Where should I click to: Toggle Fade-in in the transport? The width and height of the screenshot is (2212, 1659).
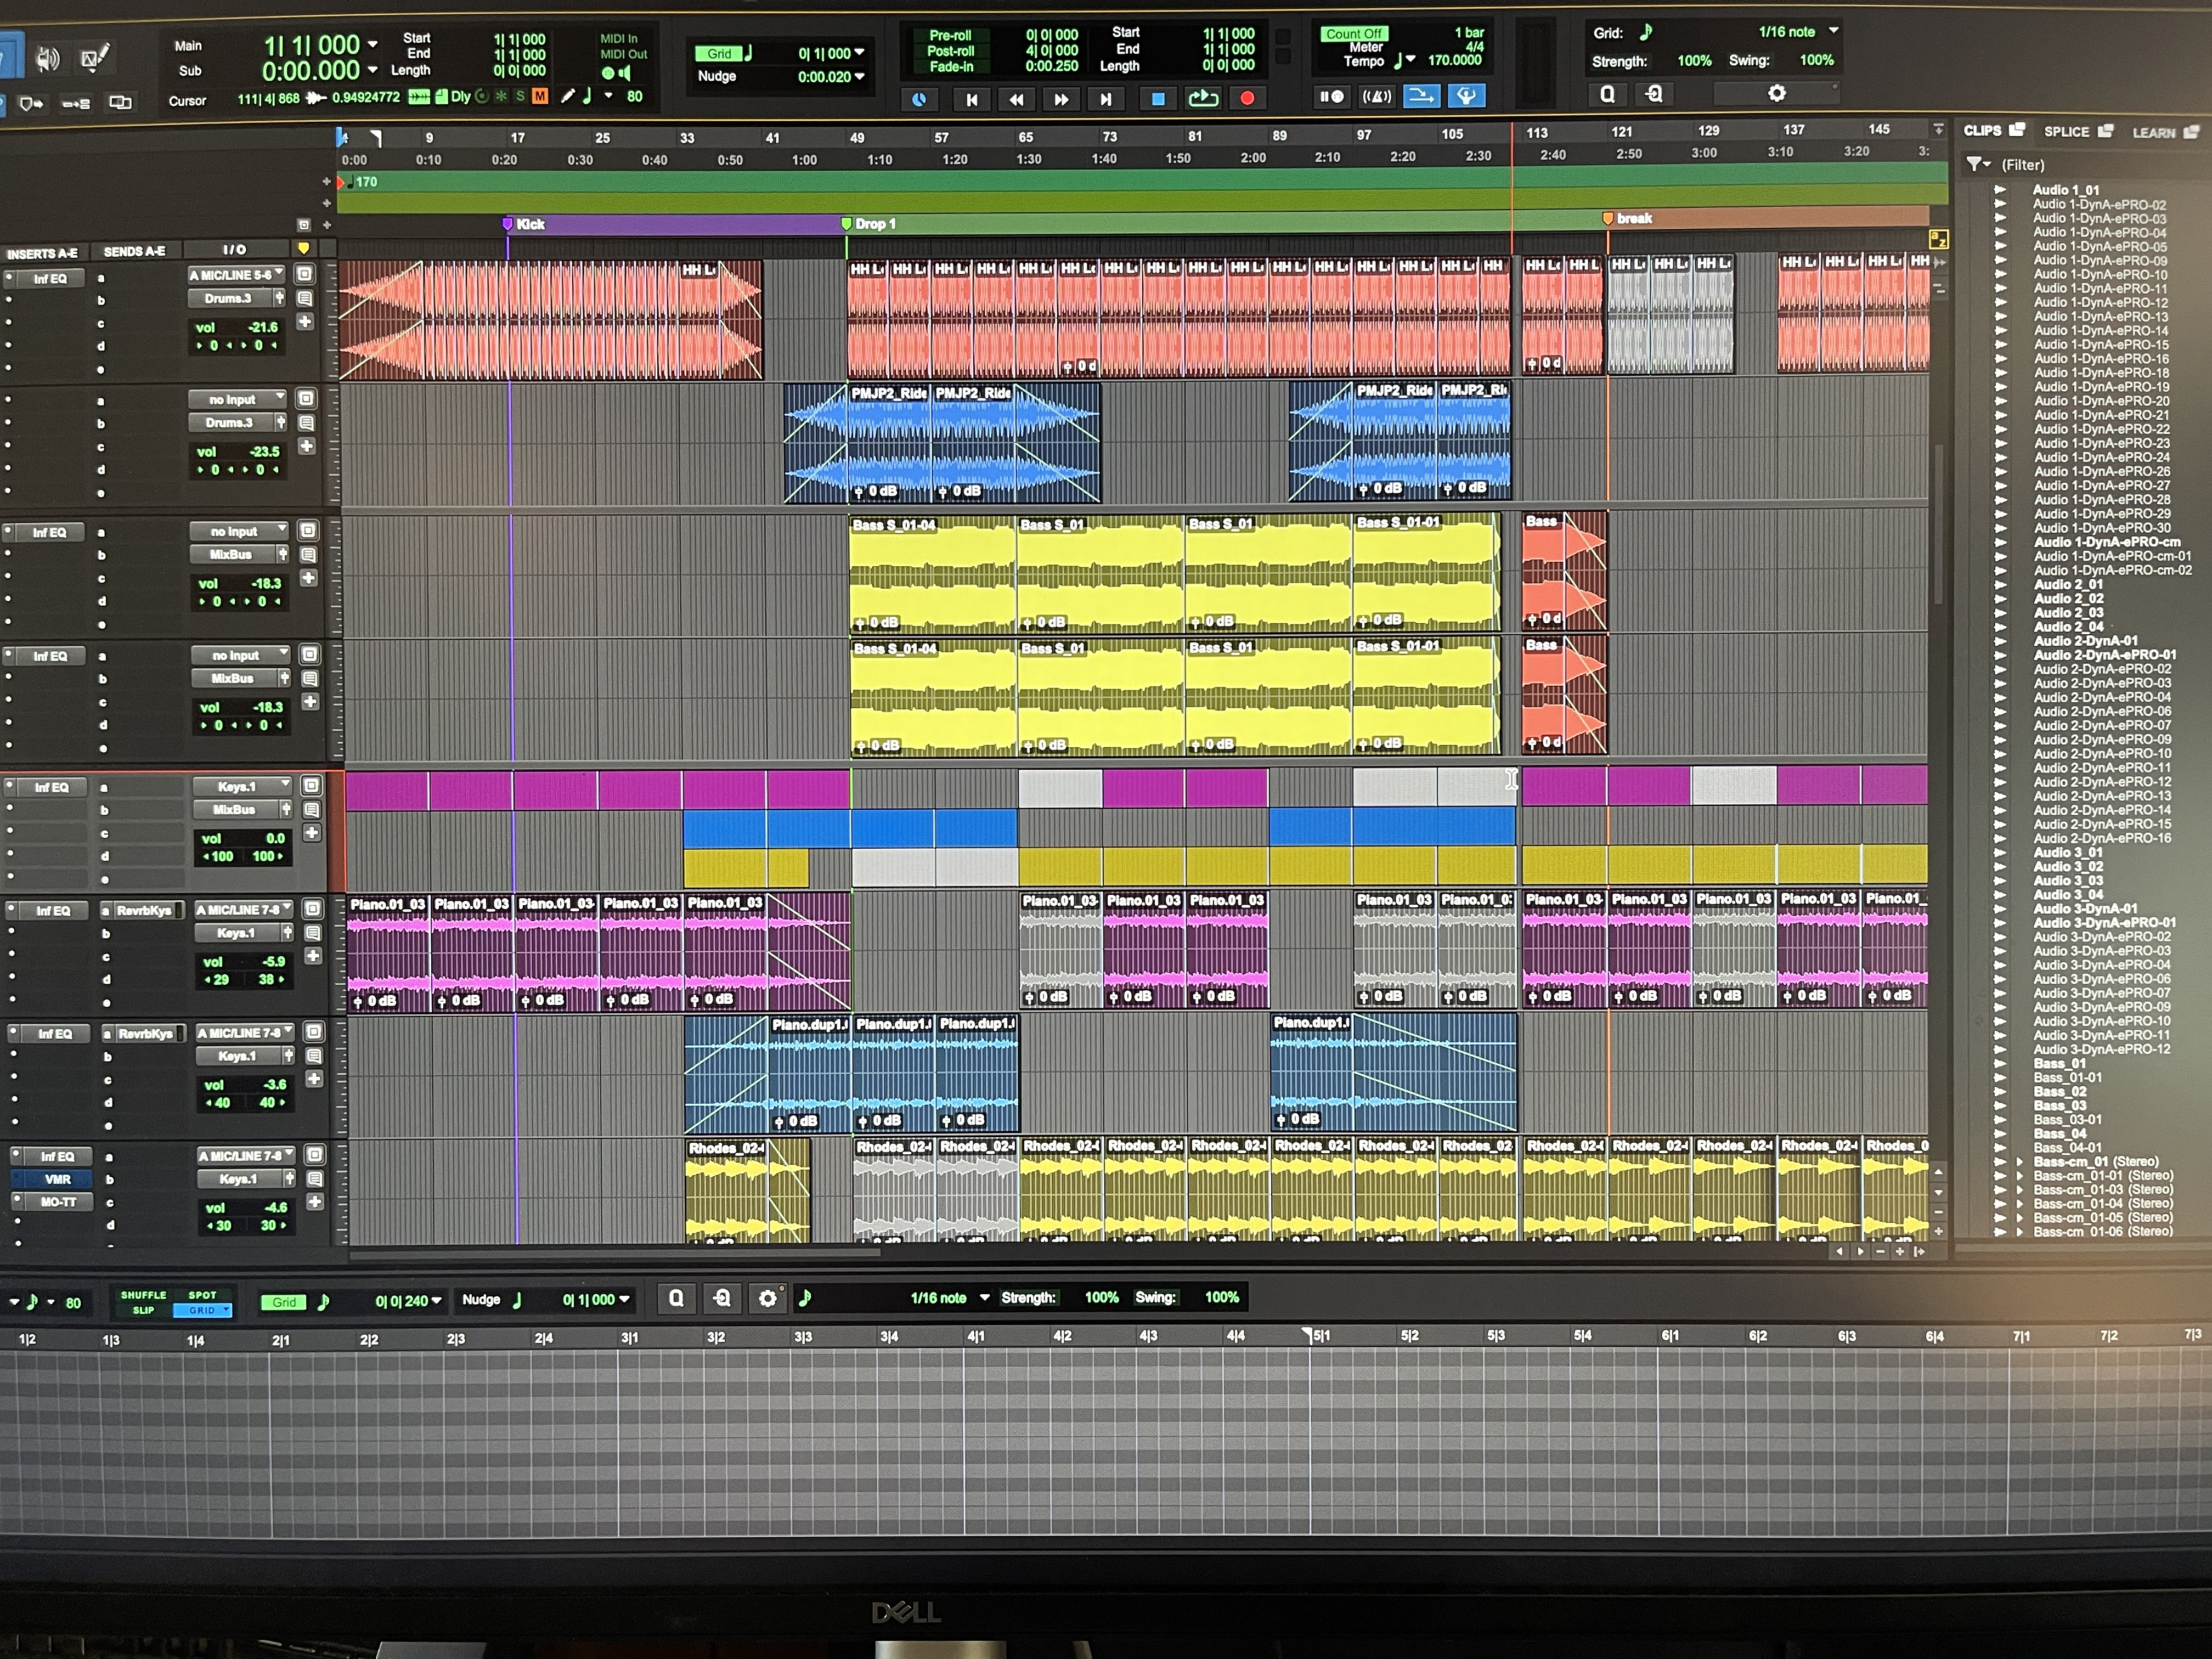point(951,67)
